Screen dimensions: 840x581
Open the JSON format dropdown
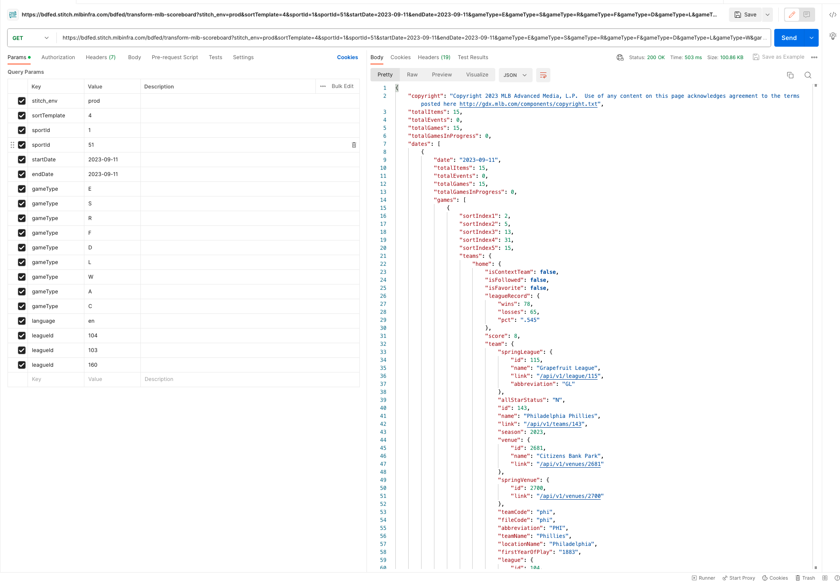(x=515, y=75)
